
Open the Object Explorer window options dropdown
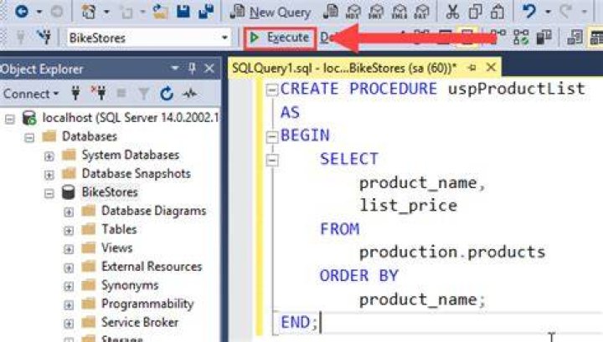(x=174, y=69)
